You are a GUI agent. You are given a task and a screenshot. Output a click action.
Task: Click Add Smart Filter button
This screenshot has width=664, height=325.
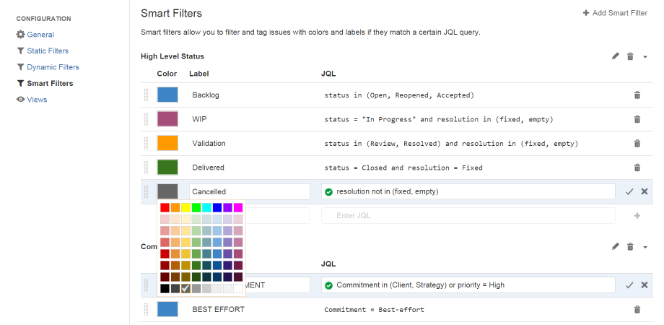point(615,13)
